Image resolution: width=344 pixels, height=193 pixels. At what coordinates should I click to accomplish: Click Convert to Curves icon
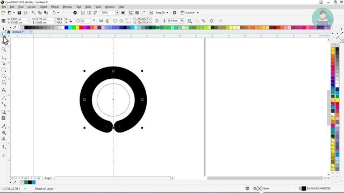[x=211, y=21]
